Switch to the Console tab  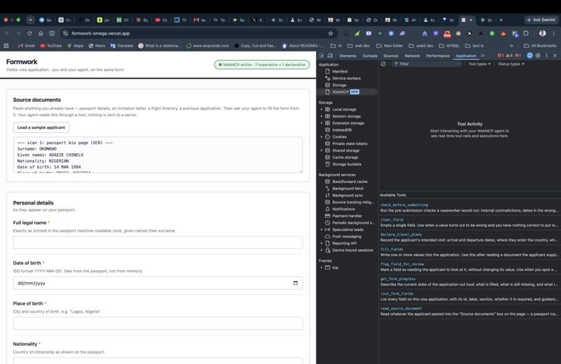click(x=370, y=56)
